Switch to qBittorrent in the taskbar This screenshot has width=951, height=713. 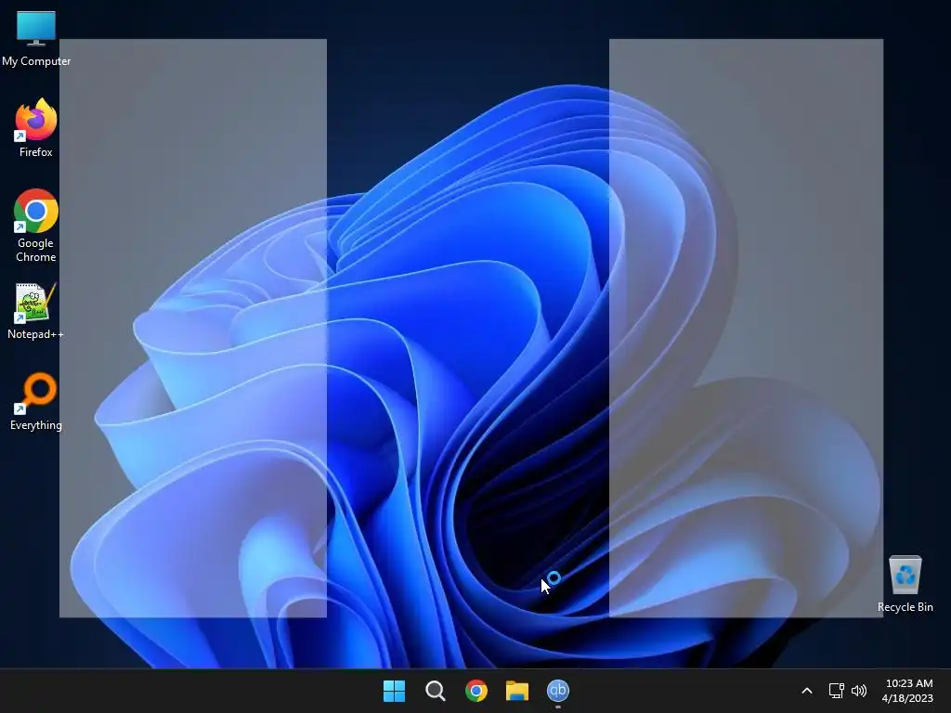[558, 691]
